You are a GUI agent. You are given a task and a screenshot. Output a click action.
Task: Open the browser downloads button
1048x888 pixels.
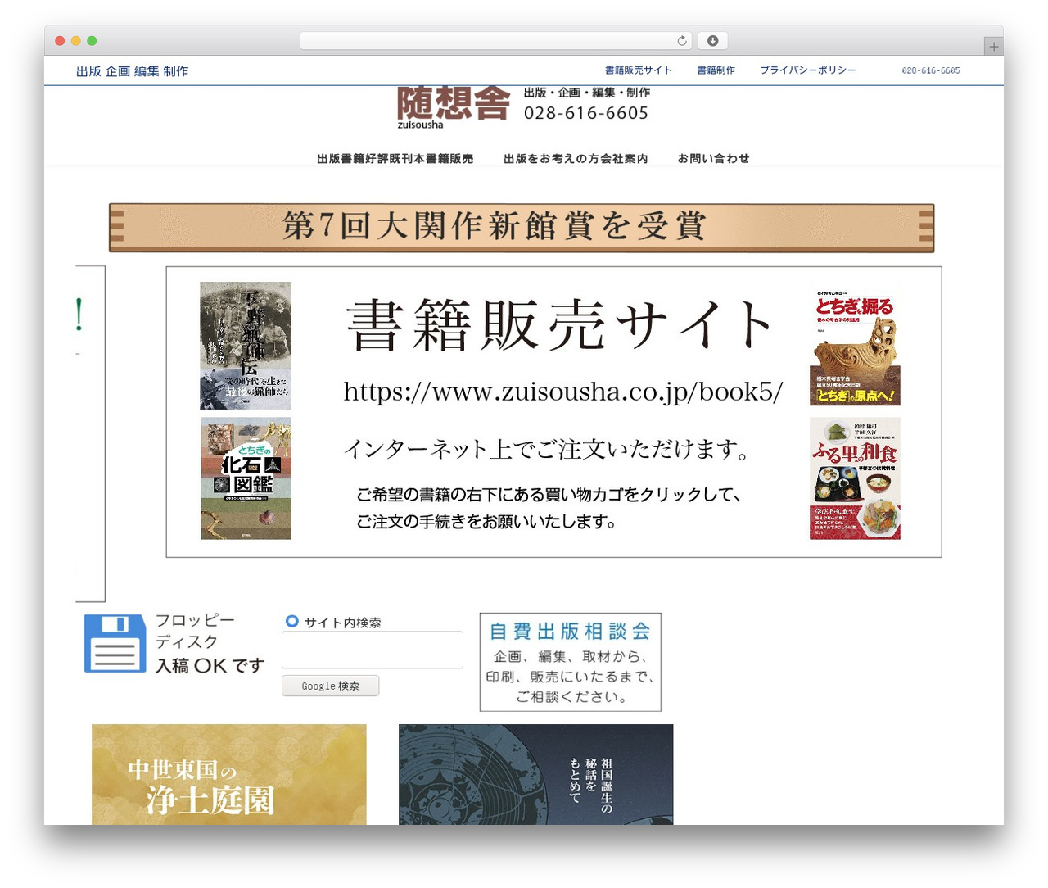[713, 41]
